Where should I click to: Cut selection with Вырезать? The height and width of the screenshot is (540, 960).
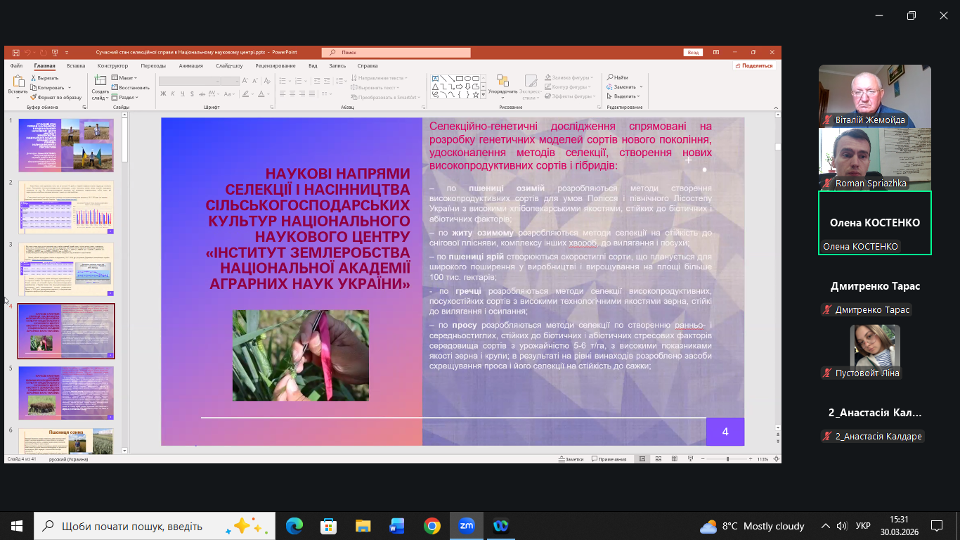pos(44,78)
